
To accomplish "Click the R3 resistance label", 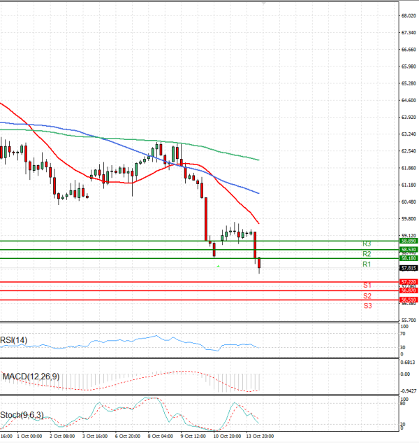I will [x=366, y=244].
